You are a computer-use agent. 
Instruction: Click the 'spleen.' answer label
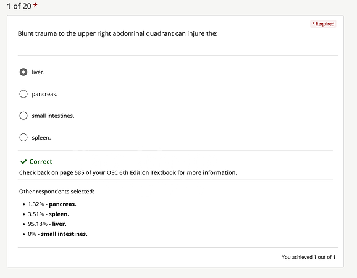[41, 138]
